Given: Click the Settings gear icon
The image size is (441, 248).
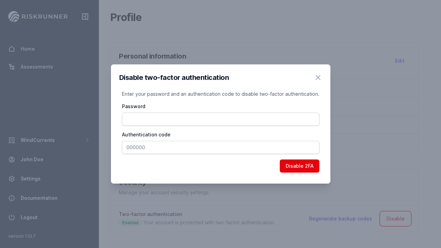Looking at the screenshot, I should (12, 179).
